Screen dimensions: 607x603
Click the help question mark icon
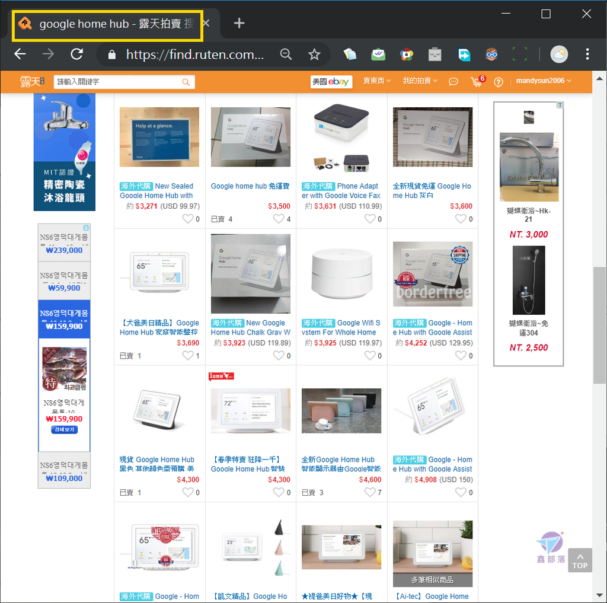[x=499, y=82]
